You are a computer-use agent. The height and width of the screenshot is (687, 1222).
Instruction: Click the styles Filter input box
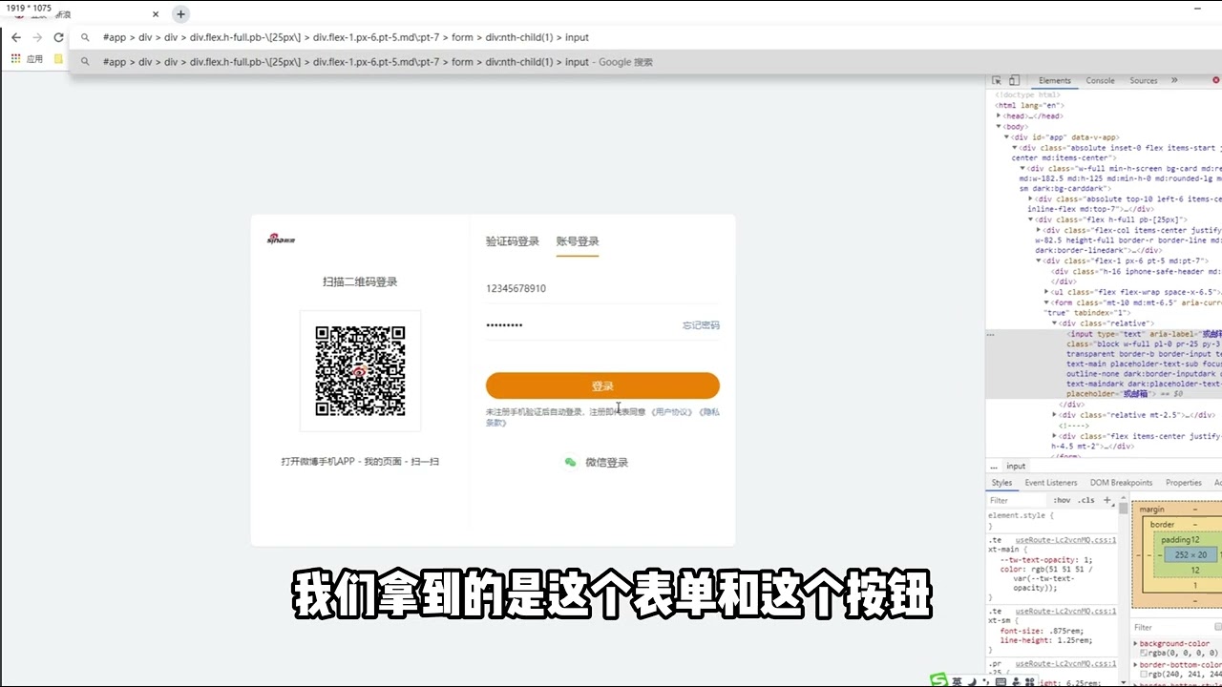click(1017, 500)
